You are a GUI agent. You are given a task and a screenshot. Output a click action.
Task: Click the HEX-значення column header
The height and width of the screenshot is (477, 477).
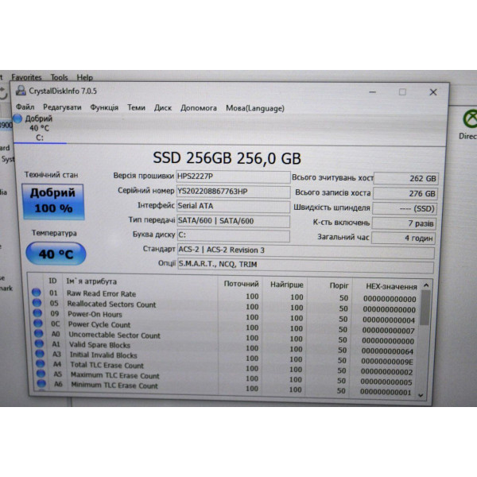pos(391,286)
